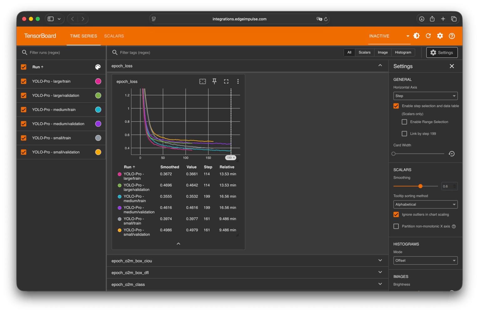Filter cards by Image
Viewport: 479px width, 313px height.
point(383,52)
